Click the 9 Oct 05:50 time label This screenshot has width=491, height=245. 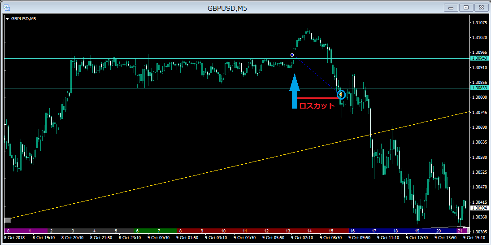pyautogui.click(x=274, y=238)
